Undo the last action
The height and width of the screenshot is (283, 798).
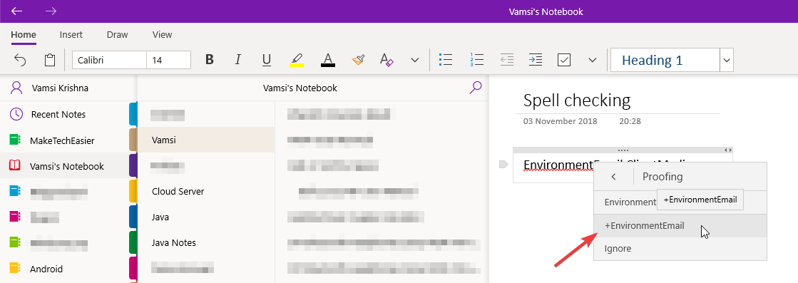[20, 60]
